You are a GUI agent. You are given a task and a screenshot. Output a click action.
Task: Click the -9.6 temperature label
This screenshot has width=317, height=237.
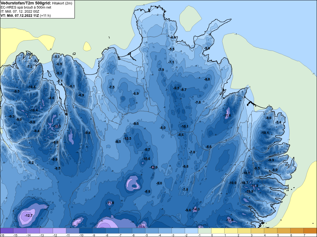pyautogui.click(x=188, y=210)
